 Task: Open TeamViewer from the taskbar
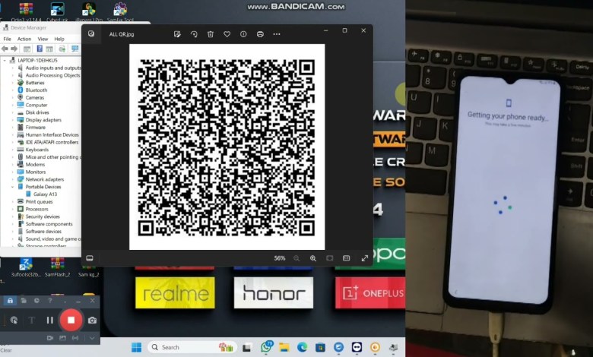tap(357, 347)
